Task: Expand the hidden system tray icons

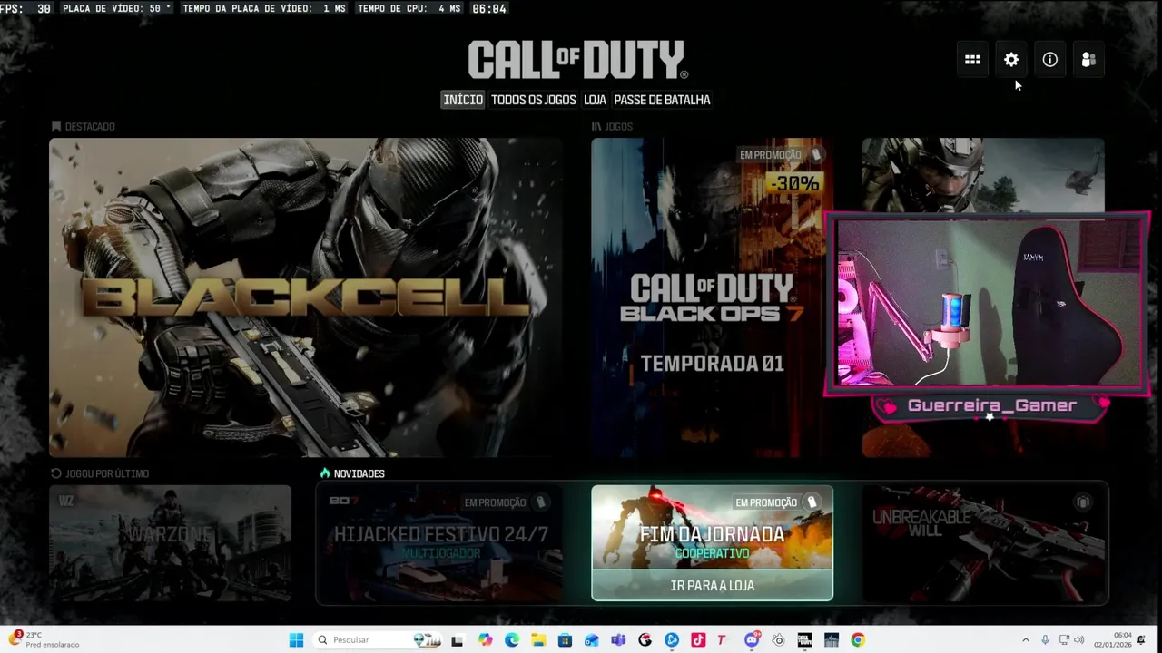Action: [1026, 640]
